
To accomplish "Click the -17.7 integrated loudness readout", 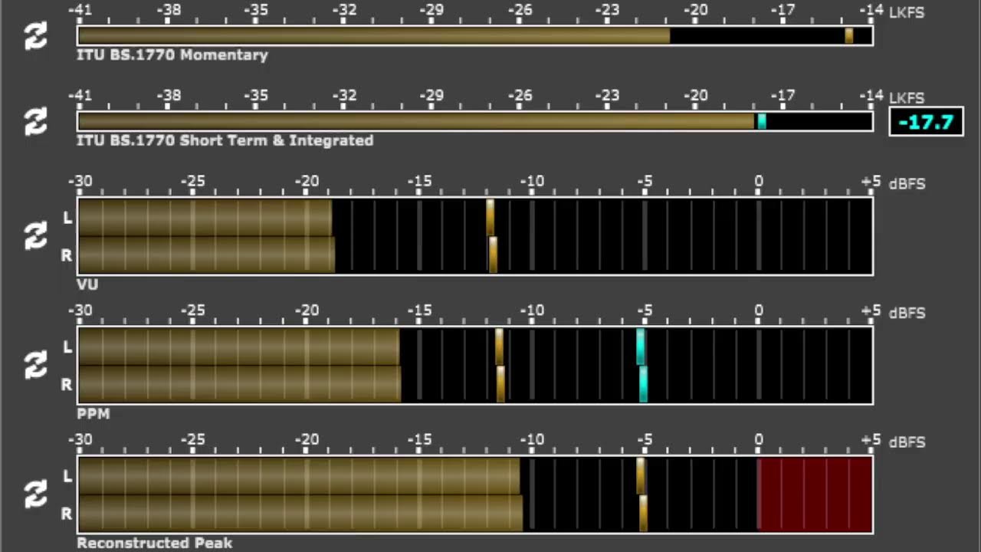I will pyautogui.click(x=926, y=121).
